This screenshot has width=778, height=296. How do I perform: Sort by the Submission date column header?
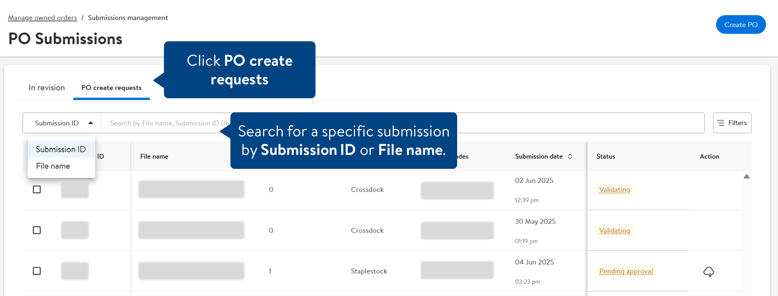point(538,156)
